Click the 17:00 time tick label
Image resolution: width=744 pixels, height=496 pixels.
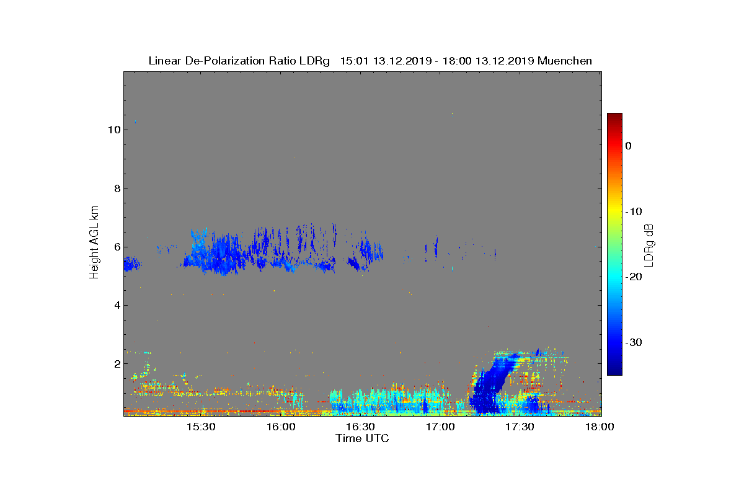(x=440, y=427)
